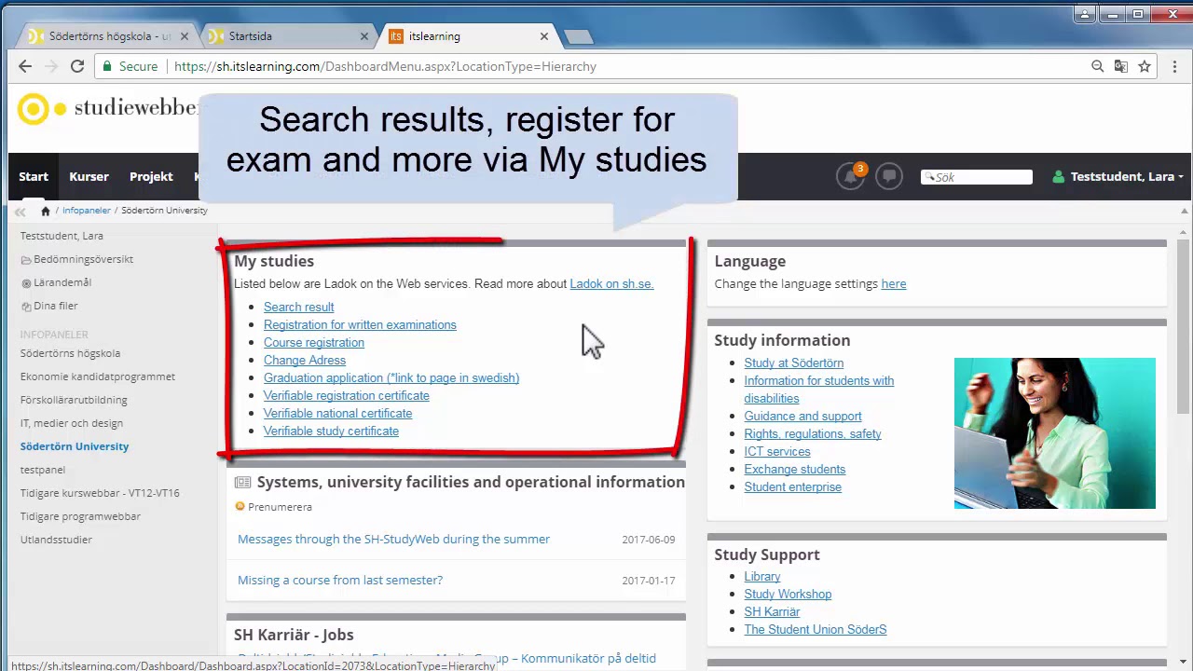1193x671 pixels.
Task: Open Course registration link
Action: pos(314,342)
